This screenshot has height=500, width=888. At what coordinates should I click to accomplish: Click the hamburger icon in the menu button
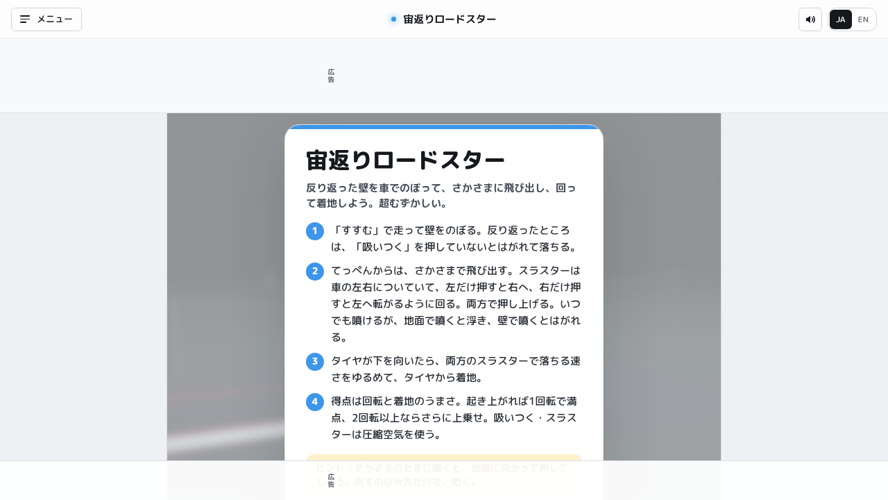point(25,19)
